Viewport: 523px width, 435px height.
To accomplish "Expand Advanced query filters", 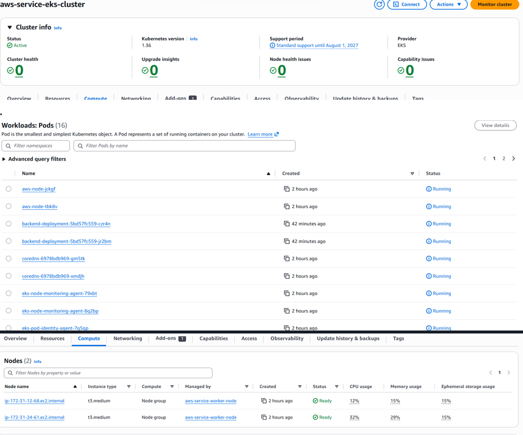I will [3, 159].
